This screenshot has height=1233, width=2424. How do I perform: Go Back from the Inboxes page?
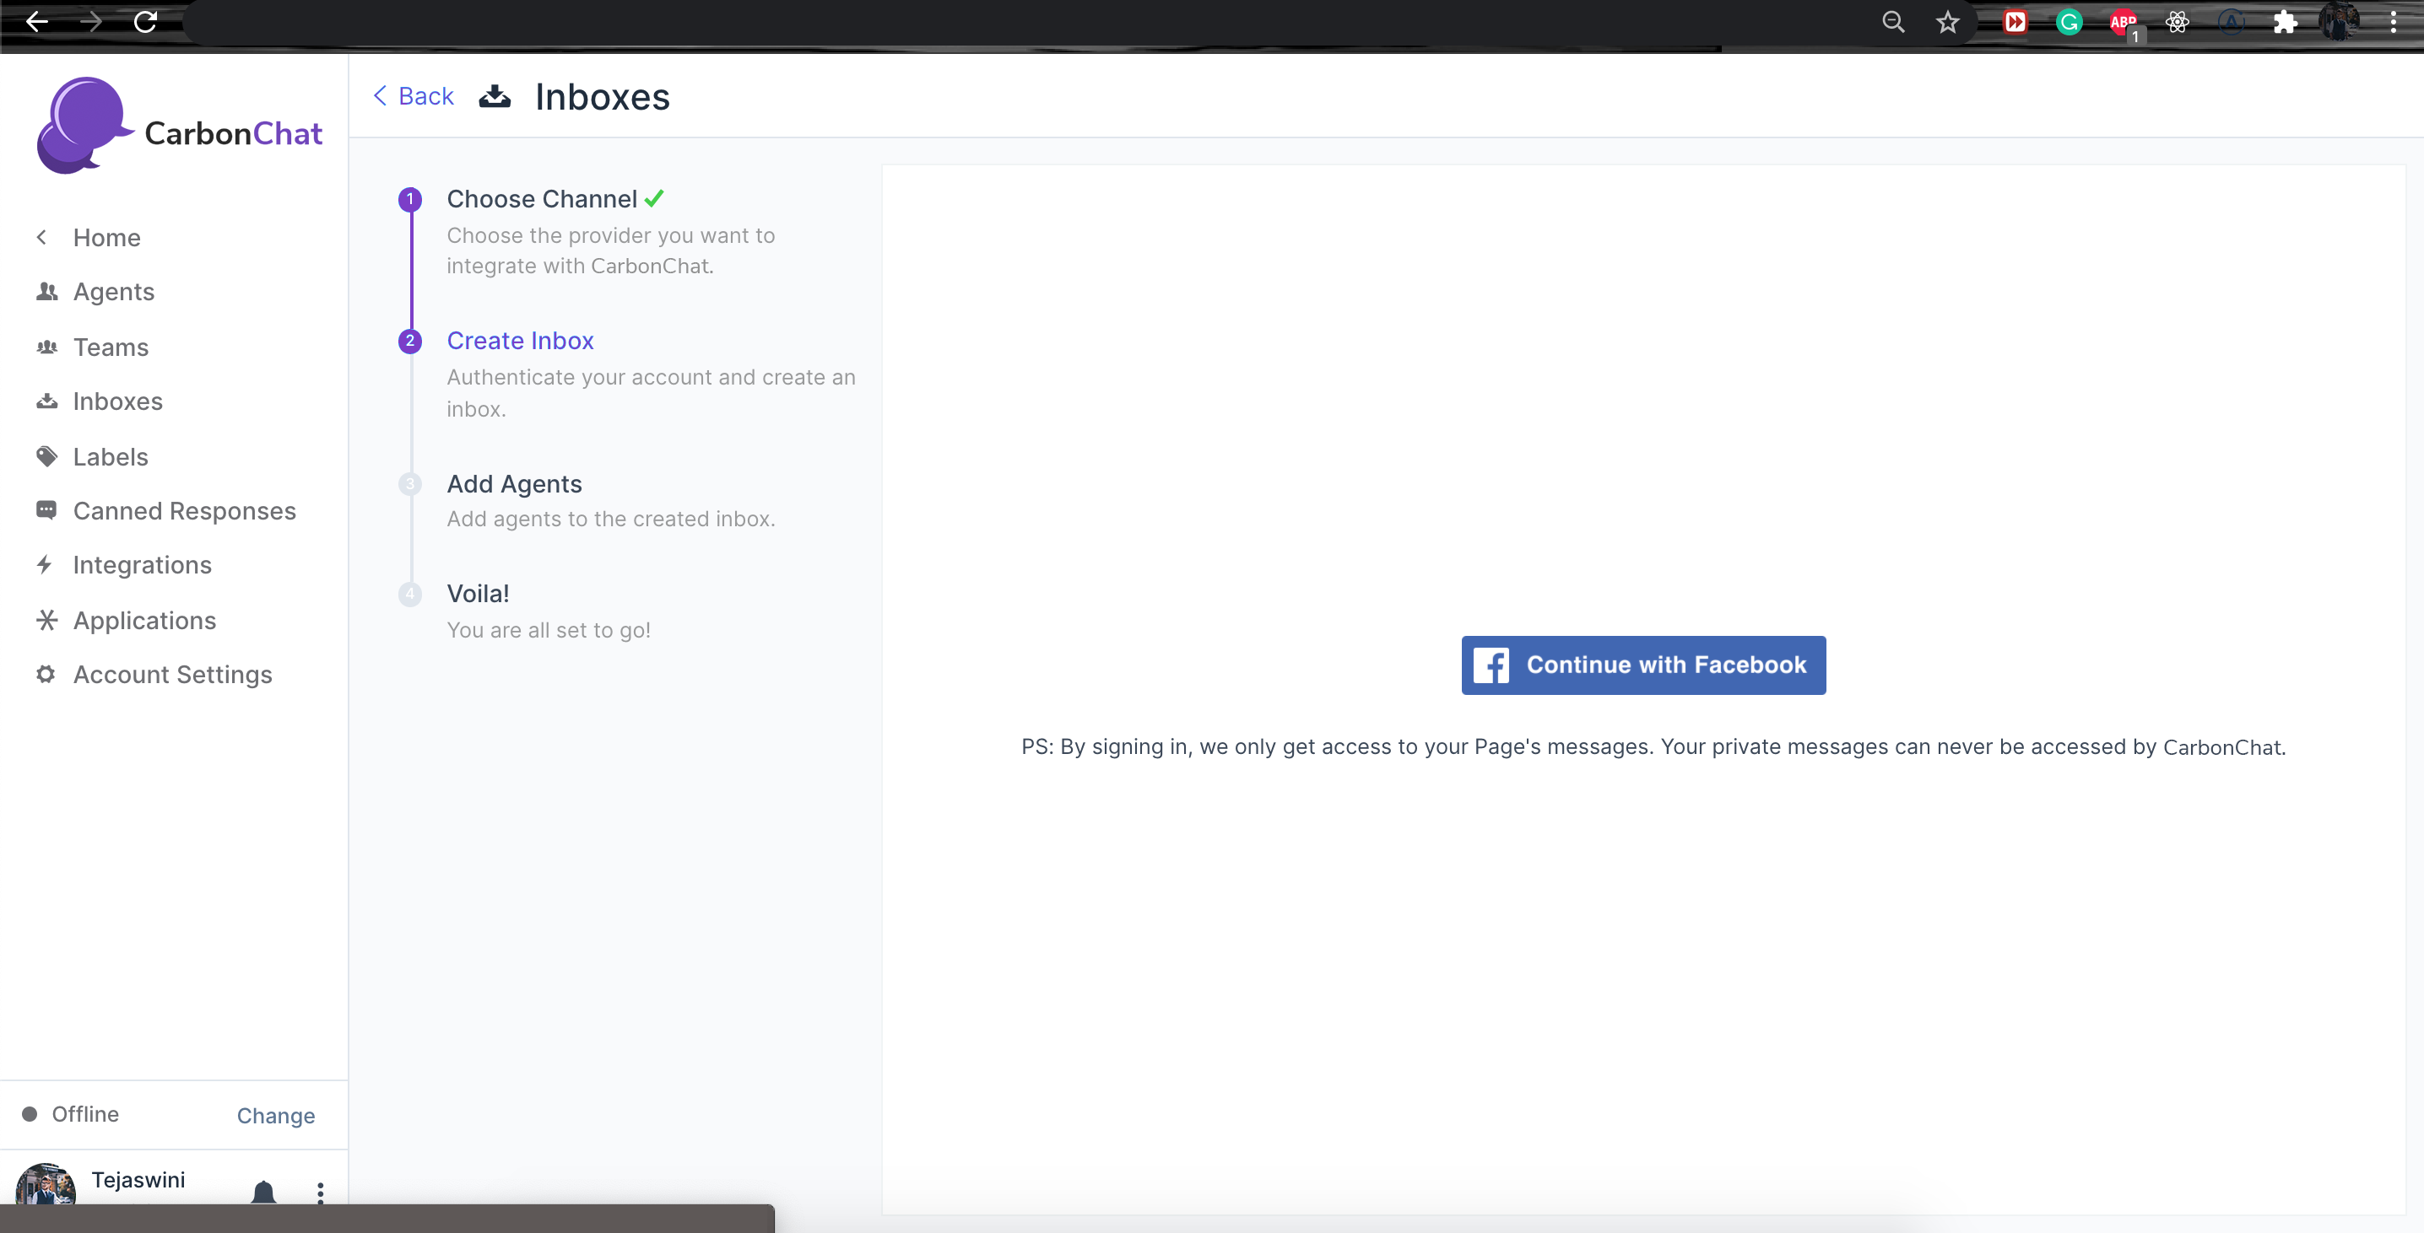(x=414, y=96)
